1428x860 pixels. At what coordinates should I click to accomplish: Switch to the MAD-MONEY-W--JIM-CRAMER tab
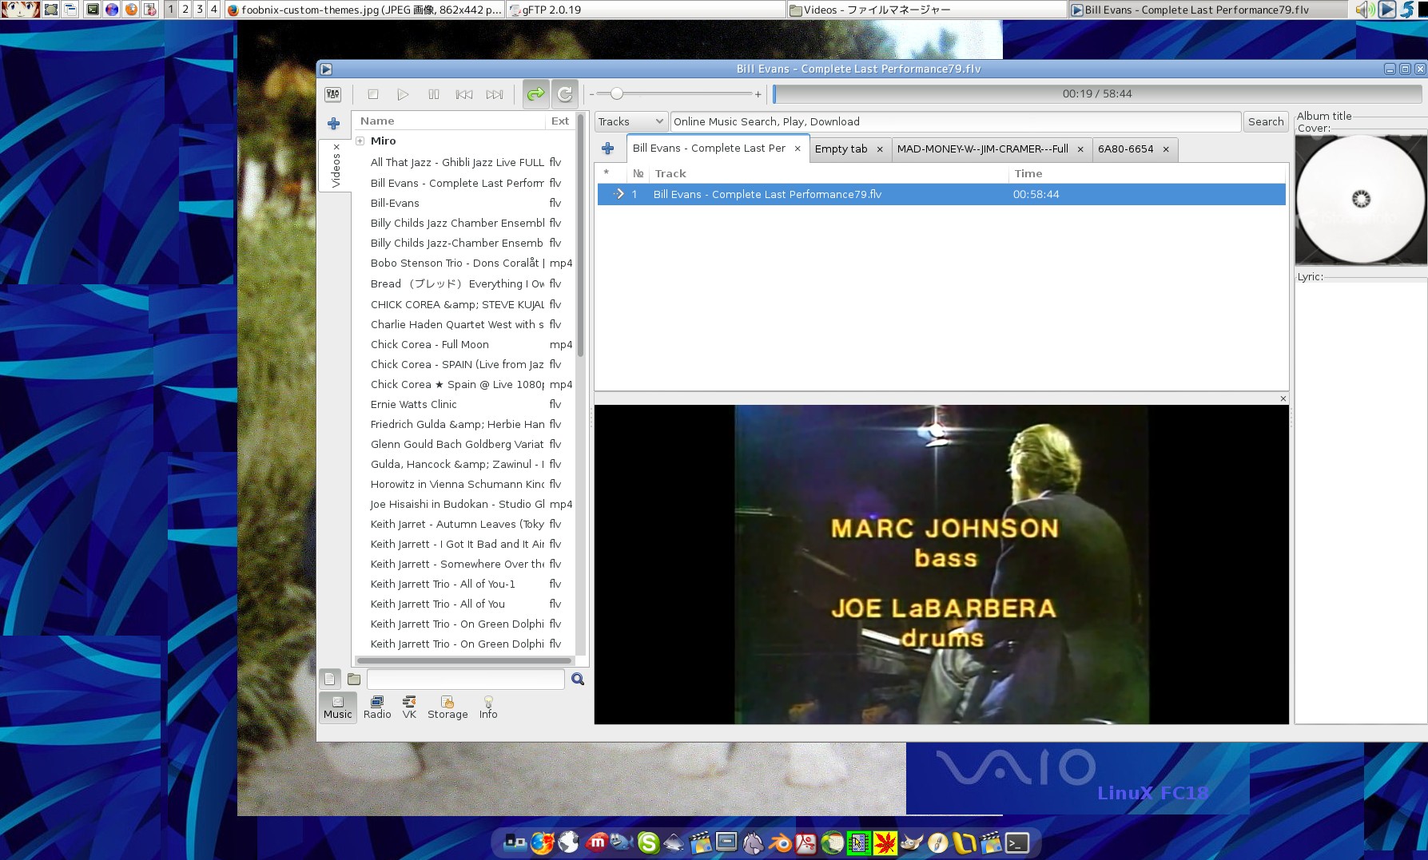click(x=982, y=149)
